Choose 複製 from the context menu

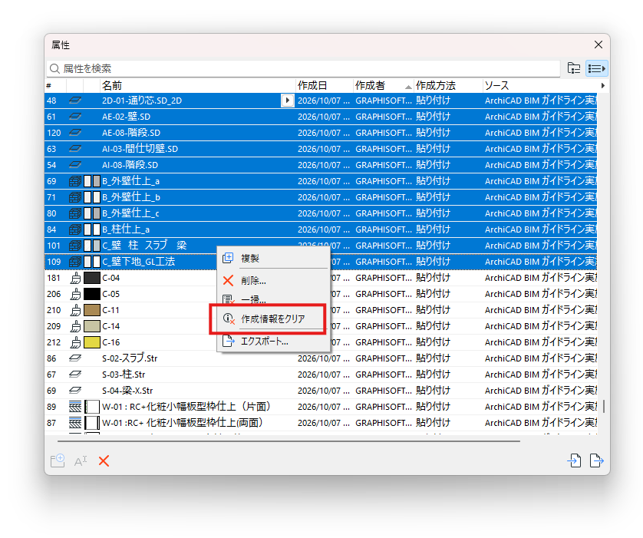coord(273,258)
